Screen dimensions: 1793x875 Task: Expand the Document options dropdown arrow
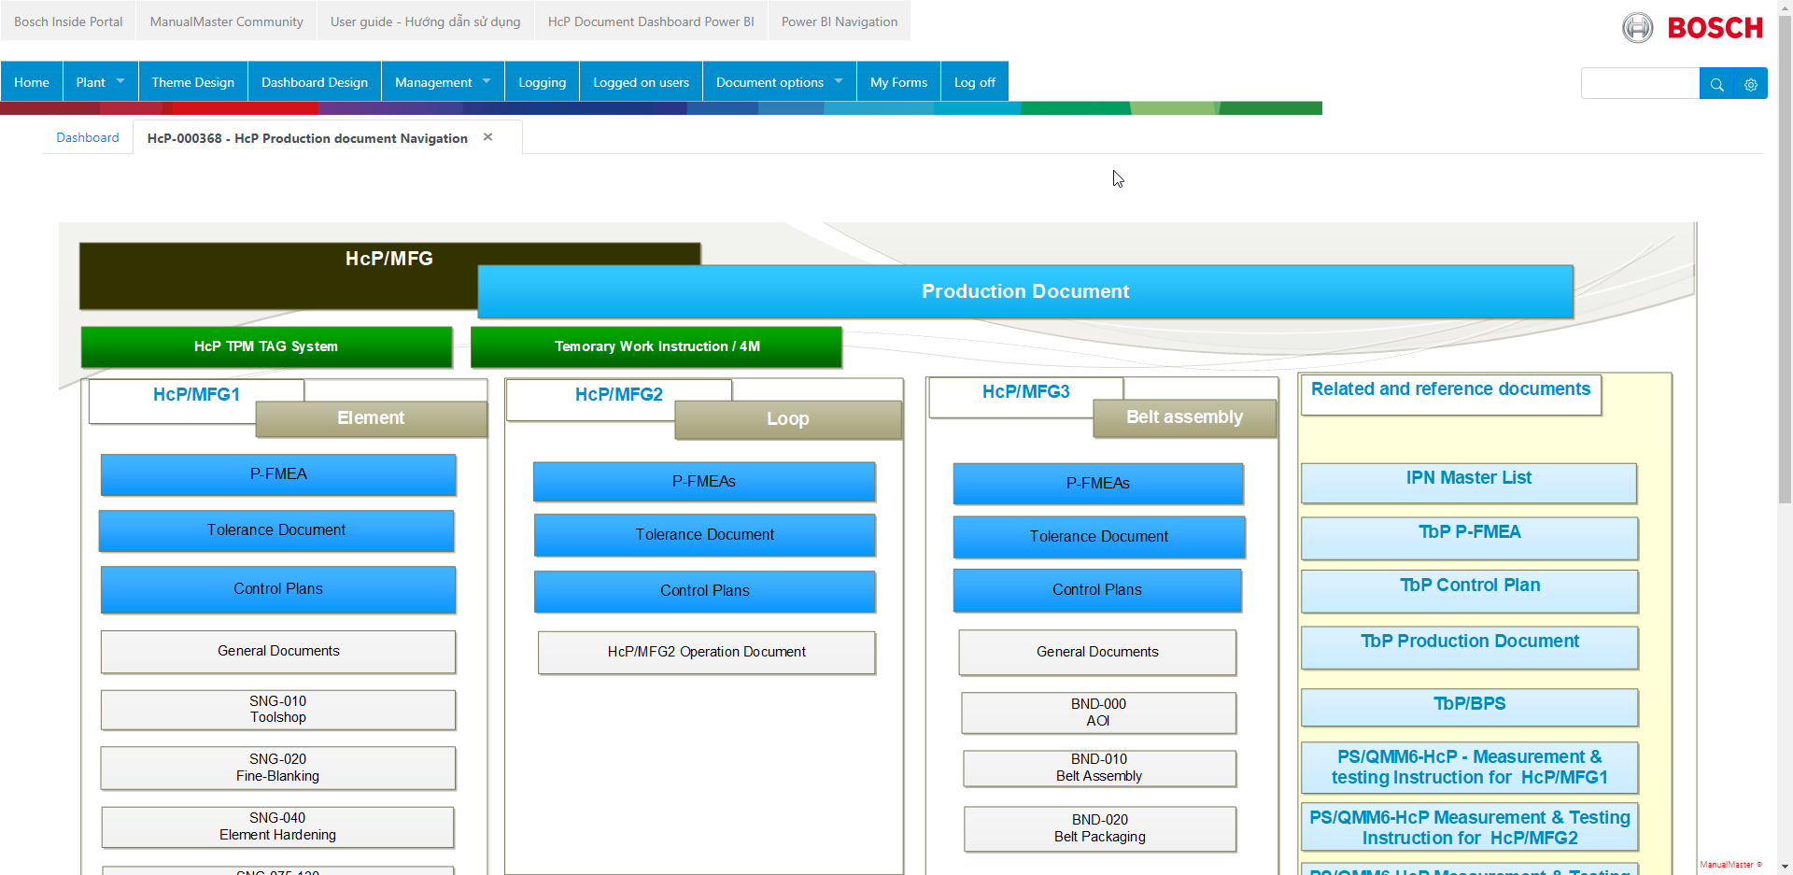[839, 81]
